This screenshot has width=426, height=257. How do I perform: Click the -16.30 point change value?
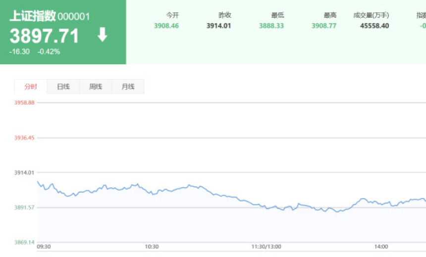(x=20, y=51)
